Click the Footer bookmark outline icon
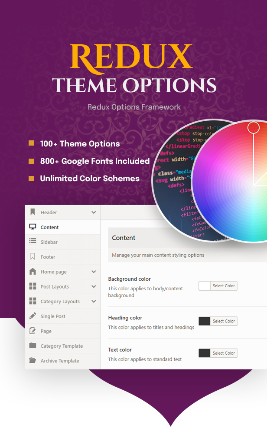Screen dimensions: 267x445 coord(33,256)
